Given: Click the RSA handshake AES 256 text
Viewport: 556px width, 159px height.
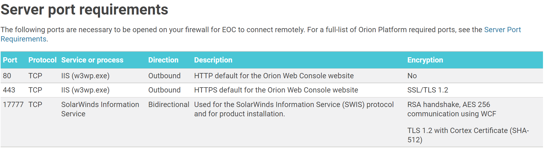Looking at the screenshot, I should point(452,109).
